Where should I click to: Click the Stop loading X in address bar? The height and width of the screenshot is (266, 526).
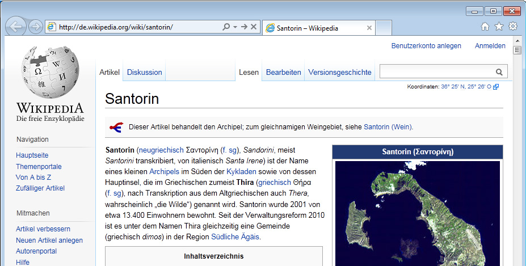(x=254, y=27)
